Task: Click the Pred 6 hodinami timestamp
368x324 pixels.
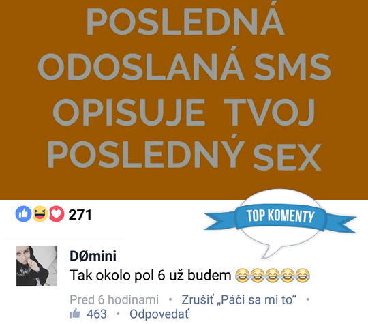Action: coord(114,299)
